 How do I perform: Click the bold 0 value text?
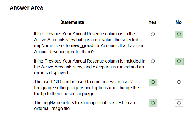pyautogui.click(x=92, y=52)
